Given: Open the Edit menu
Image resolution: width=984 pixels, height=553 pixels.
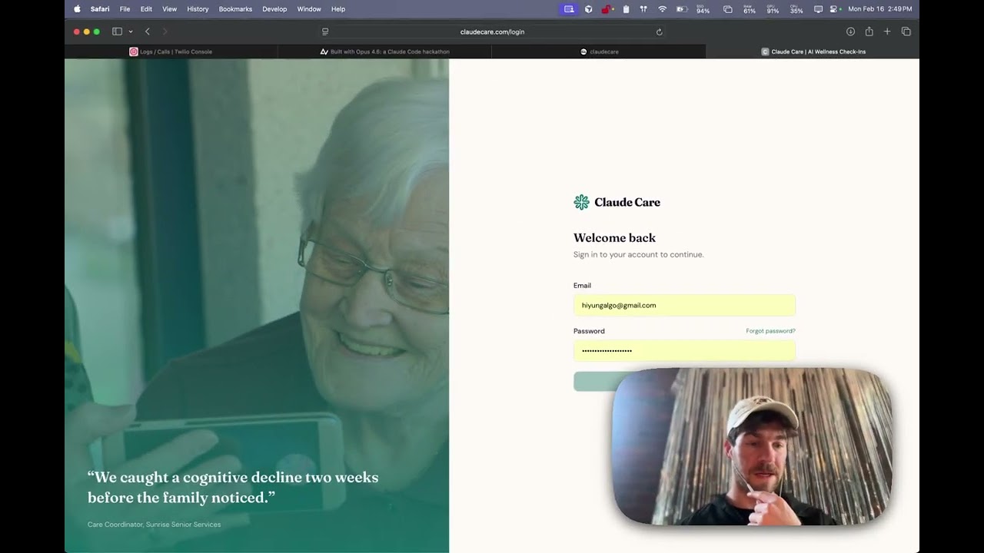Looking at the screenshot, I should point(146,9).
